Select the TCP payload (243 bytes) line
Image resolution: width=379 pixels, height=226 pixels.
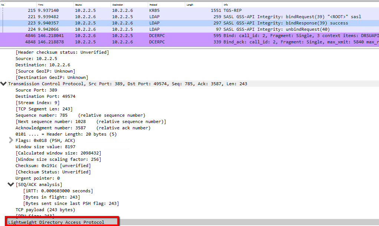pyautogui.click(x=45, y=210)
